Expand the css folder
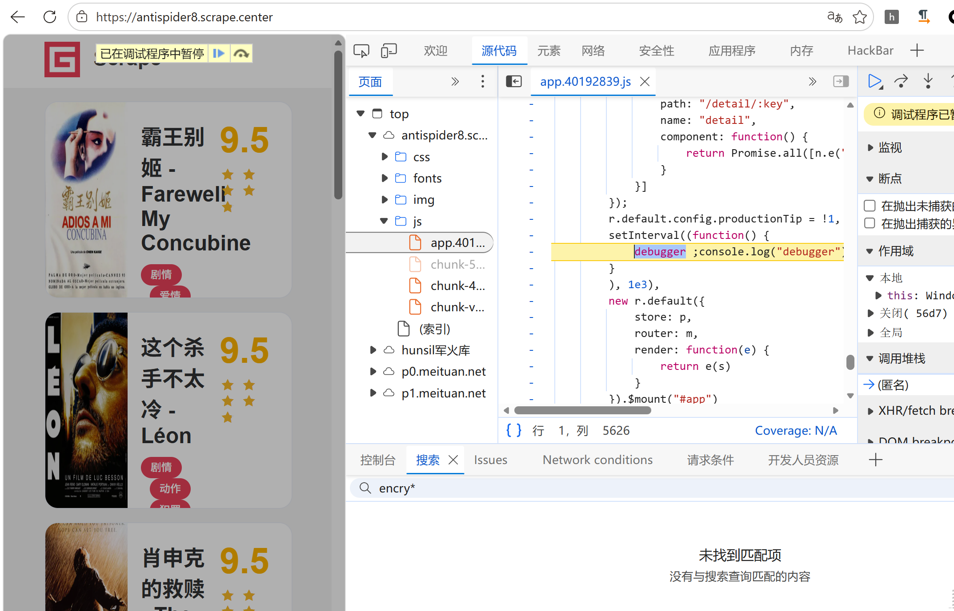 (385, 157)
